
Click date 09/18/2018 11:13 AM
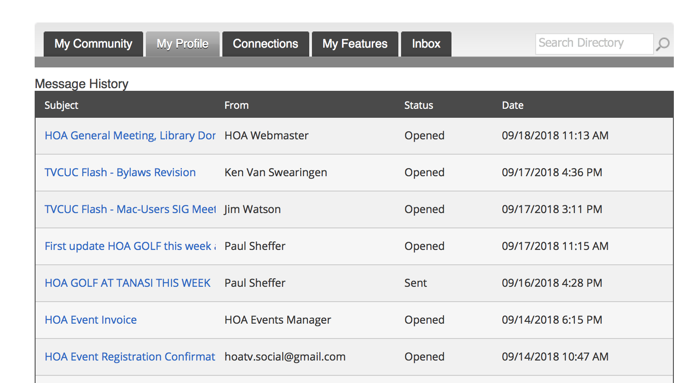555,136
